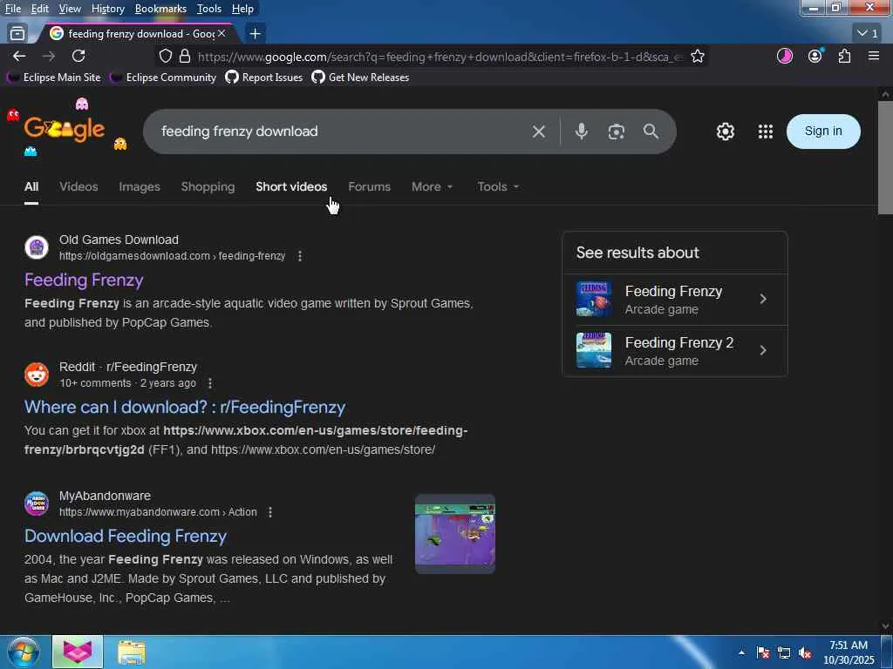Viewport: 893px width, 669px height.
Task: Open Get New Releases bookmark
Action: 360,78
